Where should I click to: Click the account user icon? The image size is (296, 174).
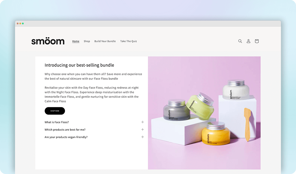(248, 41)
